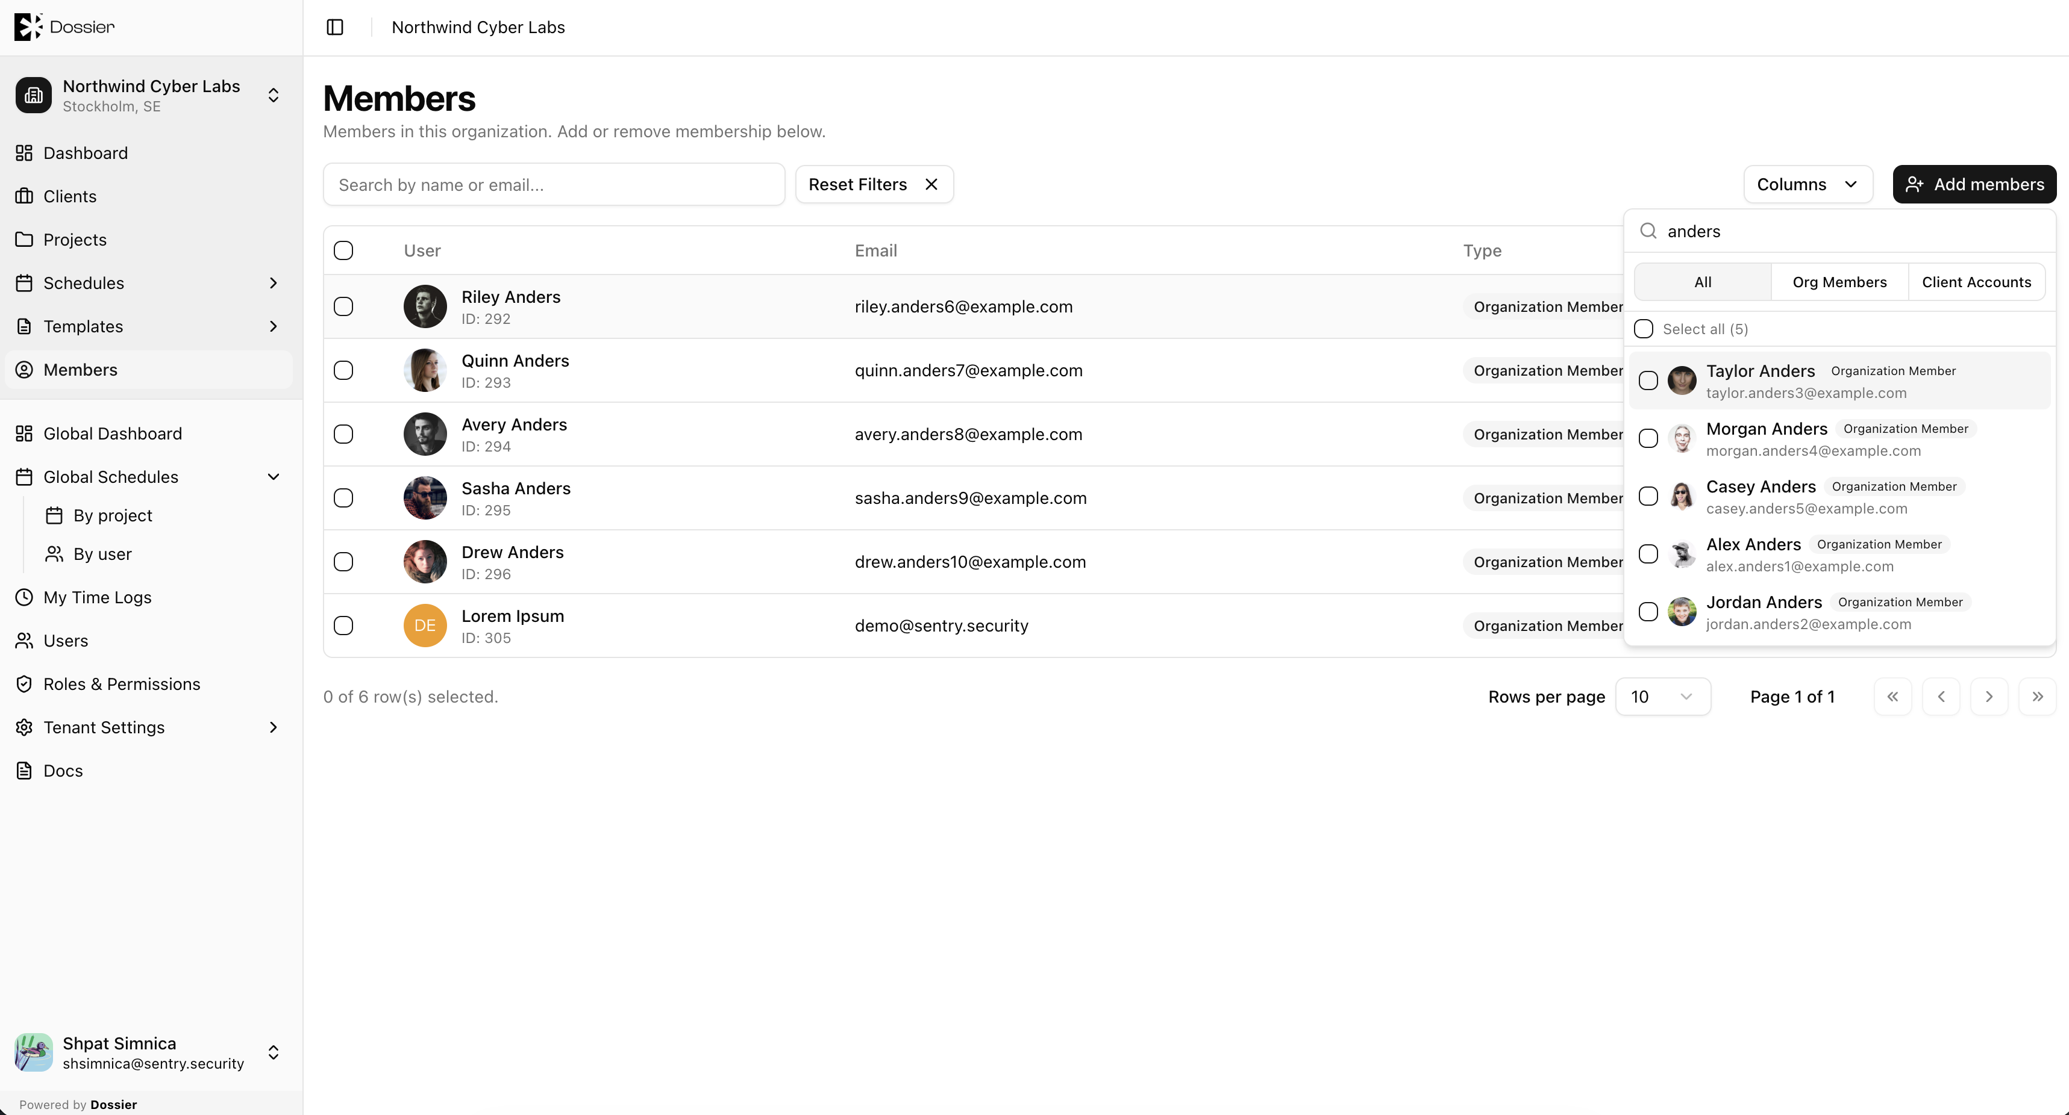Go to the next page arrow
This screenshot has width=2069, height=1115.
[1989, 697]
